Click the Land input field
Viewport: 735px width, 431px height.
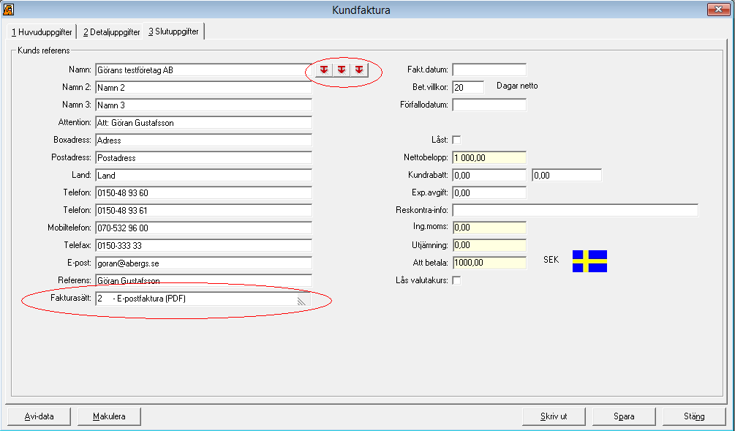click(x=203, y=175)
